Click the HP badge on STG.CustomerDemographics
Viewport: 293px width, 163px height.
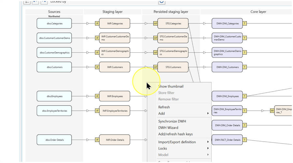point(156,53)
